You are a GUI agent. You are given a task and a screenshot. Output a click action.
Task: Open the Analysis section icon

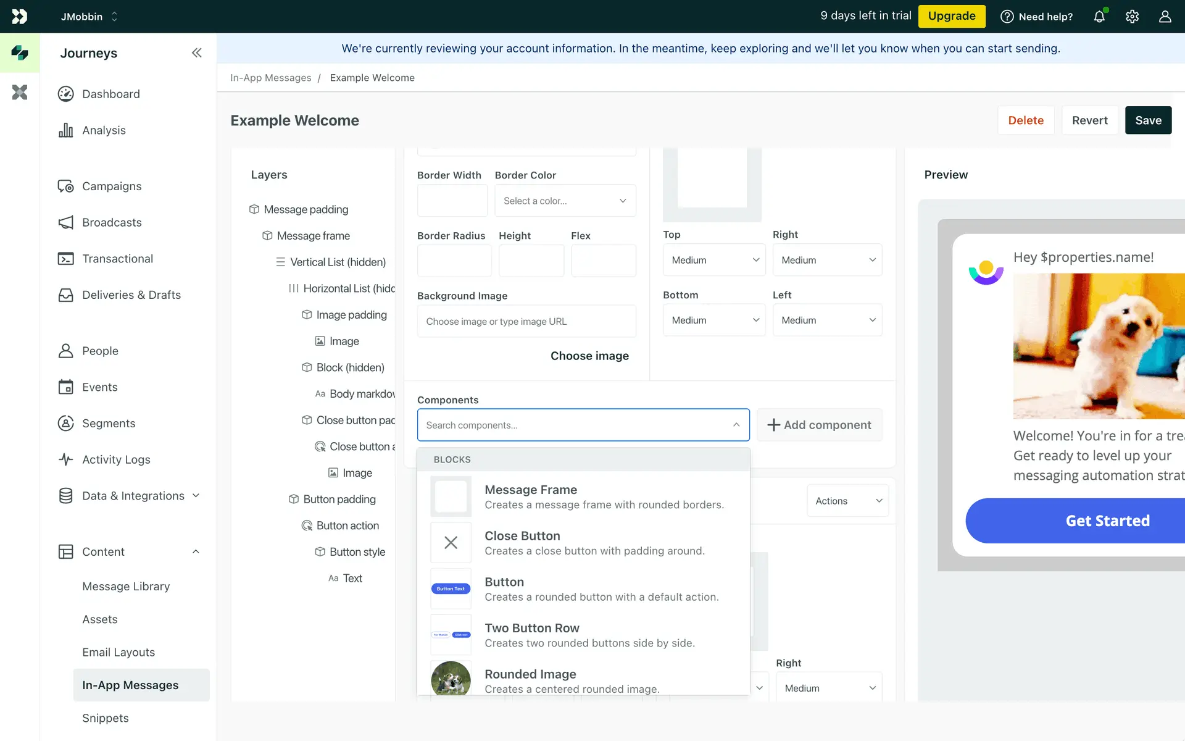pyautogui.click(x=66, y=130)
